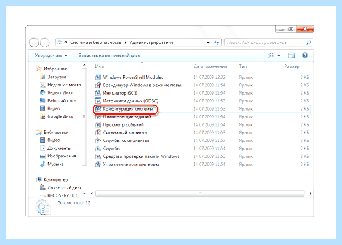Open Загрузки in the Favorites sidebar
Viewport: 342px width, 245px height.
57,77
